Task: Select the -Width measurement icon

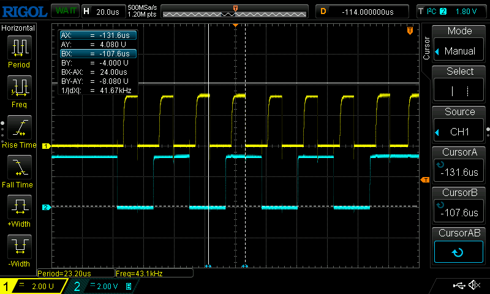Action: (x=19, y=247)
